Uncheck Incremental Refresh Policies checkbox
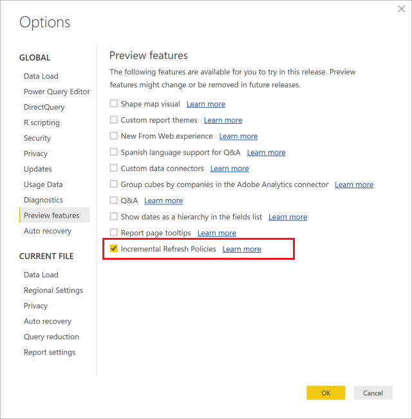The height and width of the screenshot is (419, 412). [x=114, y=249]
